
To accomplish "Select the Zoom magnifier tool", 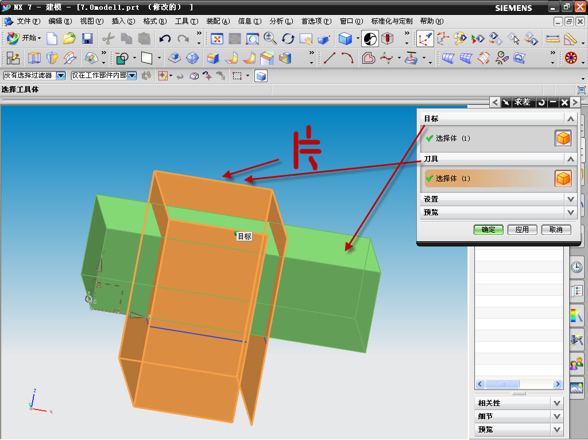I will pos(270,38).
